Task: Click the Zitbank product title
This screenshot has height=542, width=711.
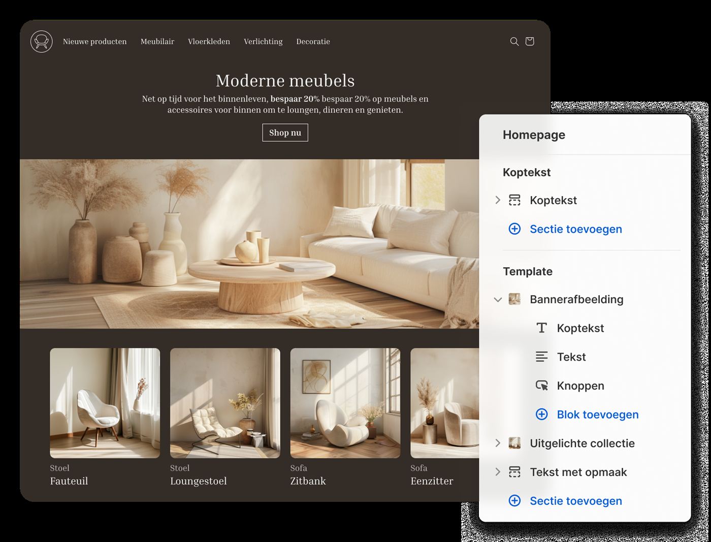Action: coord(308,481)
